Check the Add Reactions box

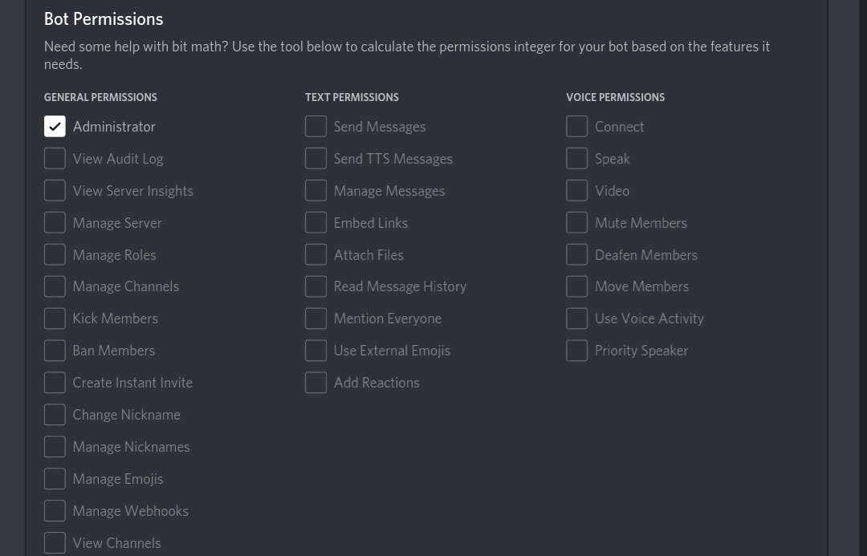pyautogui.click(x=315, y=383)
